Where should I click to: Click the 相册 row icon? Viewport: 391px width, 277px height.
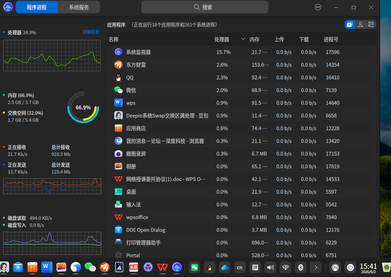point(118,167)
